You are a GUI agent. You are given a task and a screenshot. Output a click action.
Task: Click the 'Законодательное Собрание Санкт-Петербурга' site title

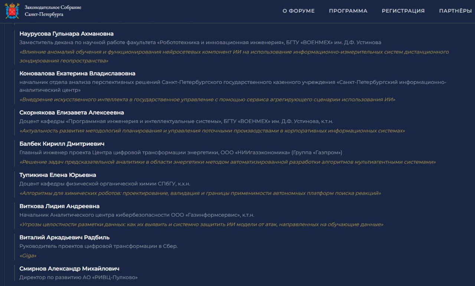(53, 11)
